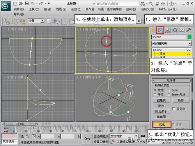Expand the Help dropdown arrow
The image size is (195, 146).
tap(176, 4)
